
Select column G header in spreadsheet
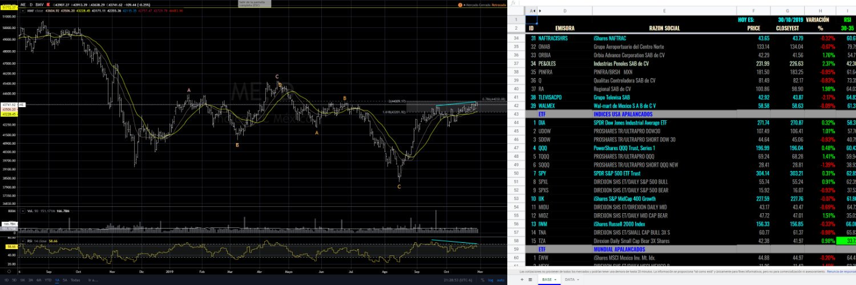pos(787,11)
